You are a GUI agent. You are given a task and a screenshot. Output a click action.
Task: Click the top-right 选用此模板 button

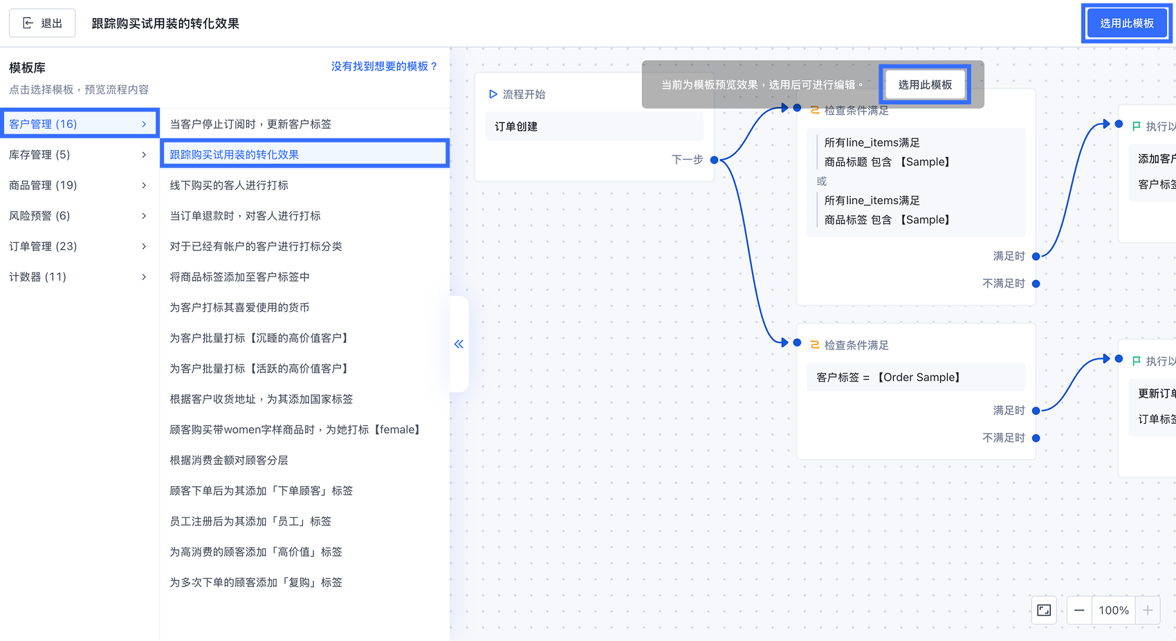click(1127, 24)
